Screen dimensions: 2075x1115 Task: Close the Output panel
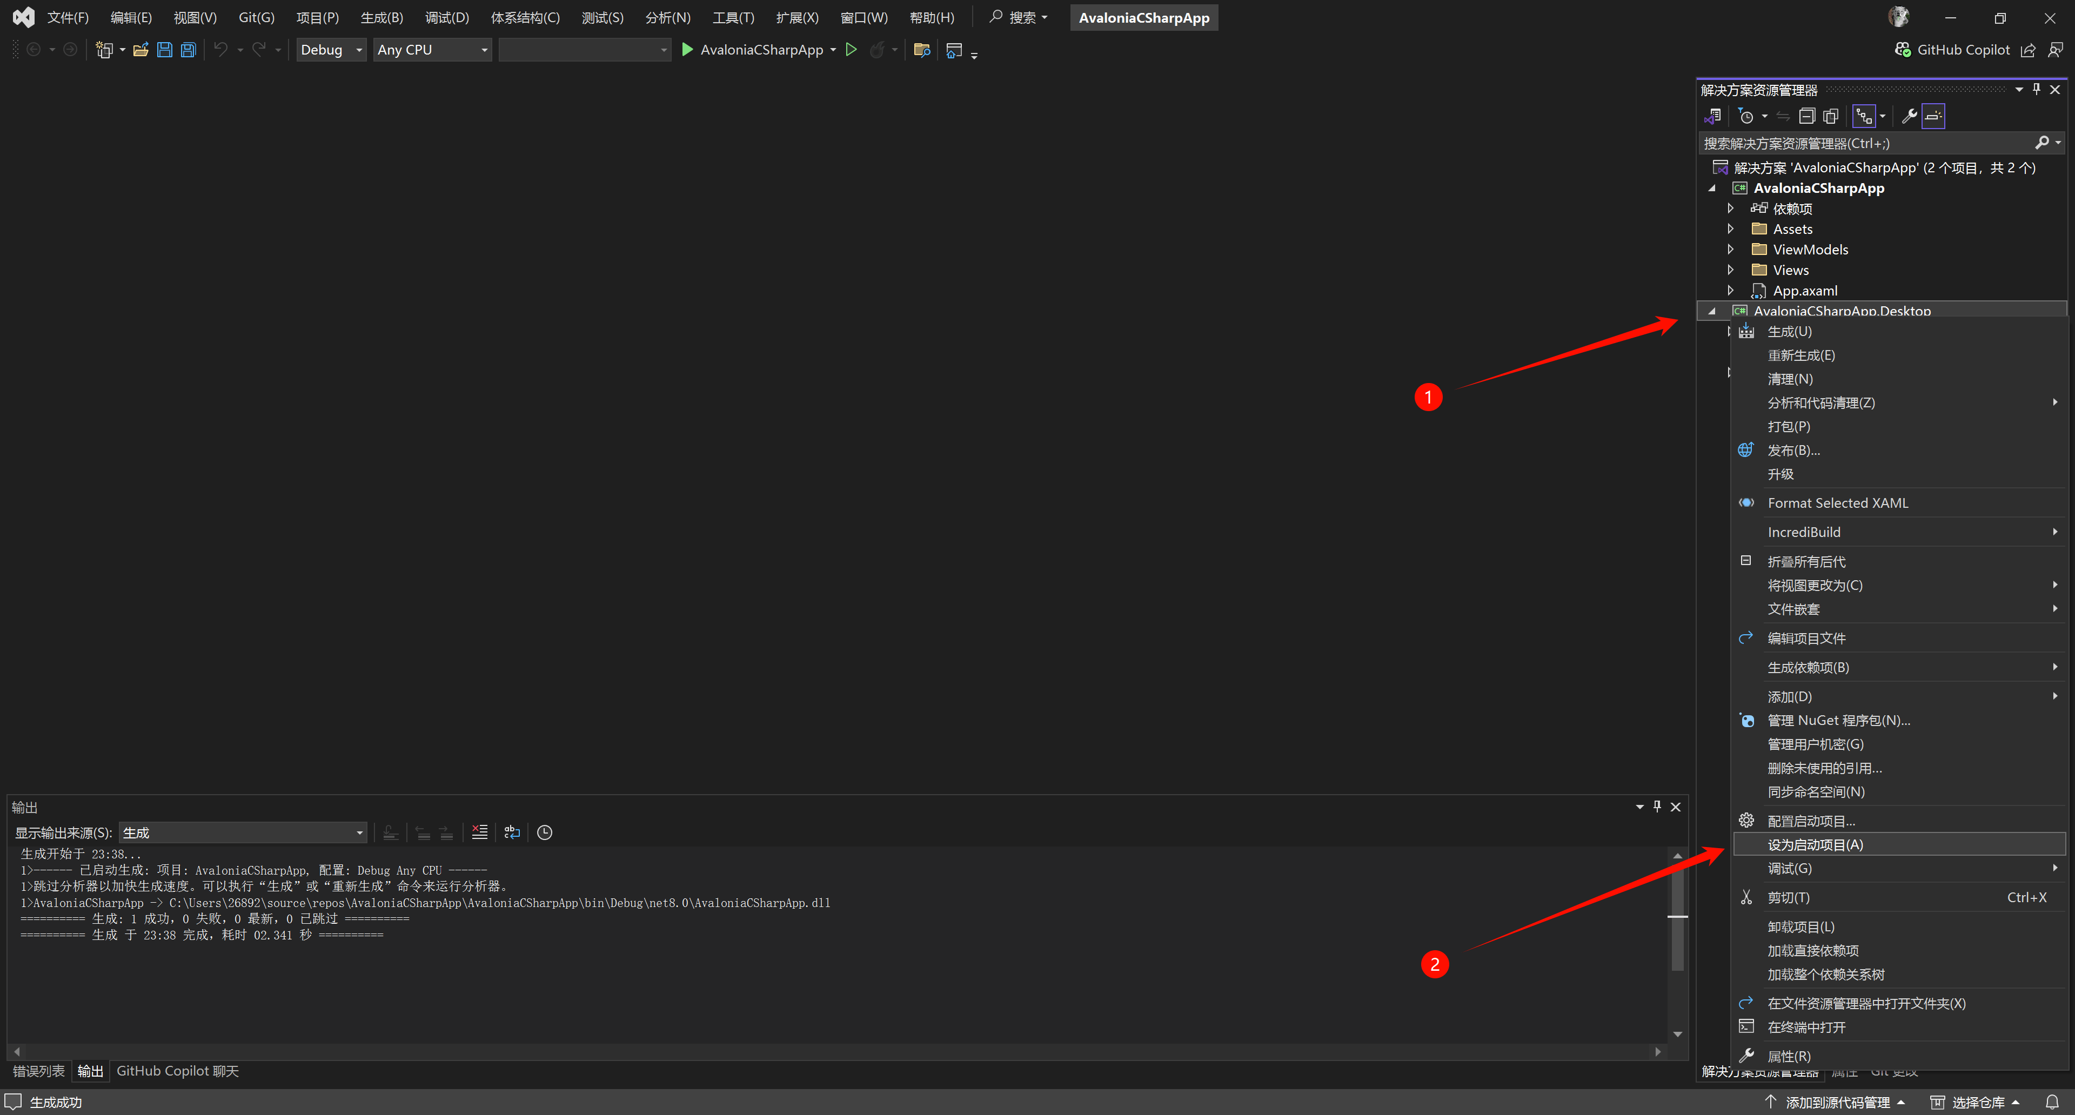(x=1676, y=807)
